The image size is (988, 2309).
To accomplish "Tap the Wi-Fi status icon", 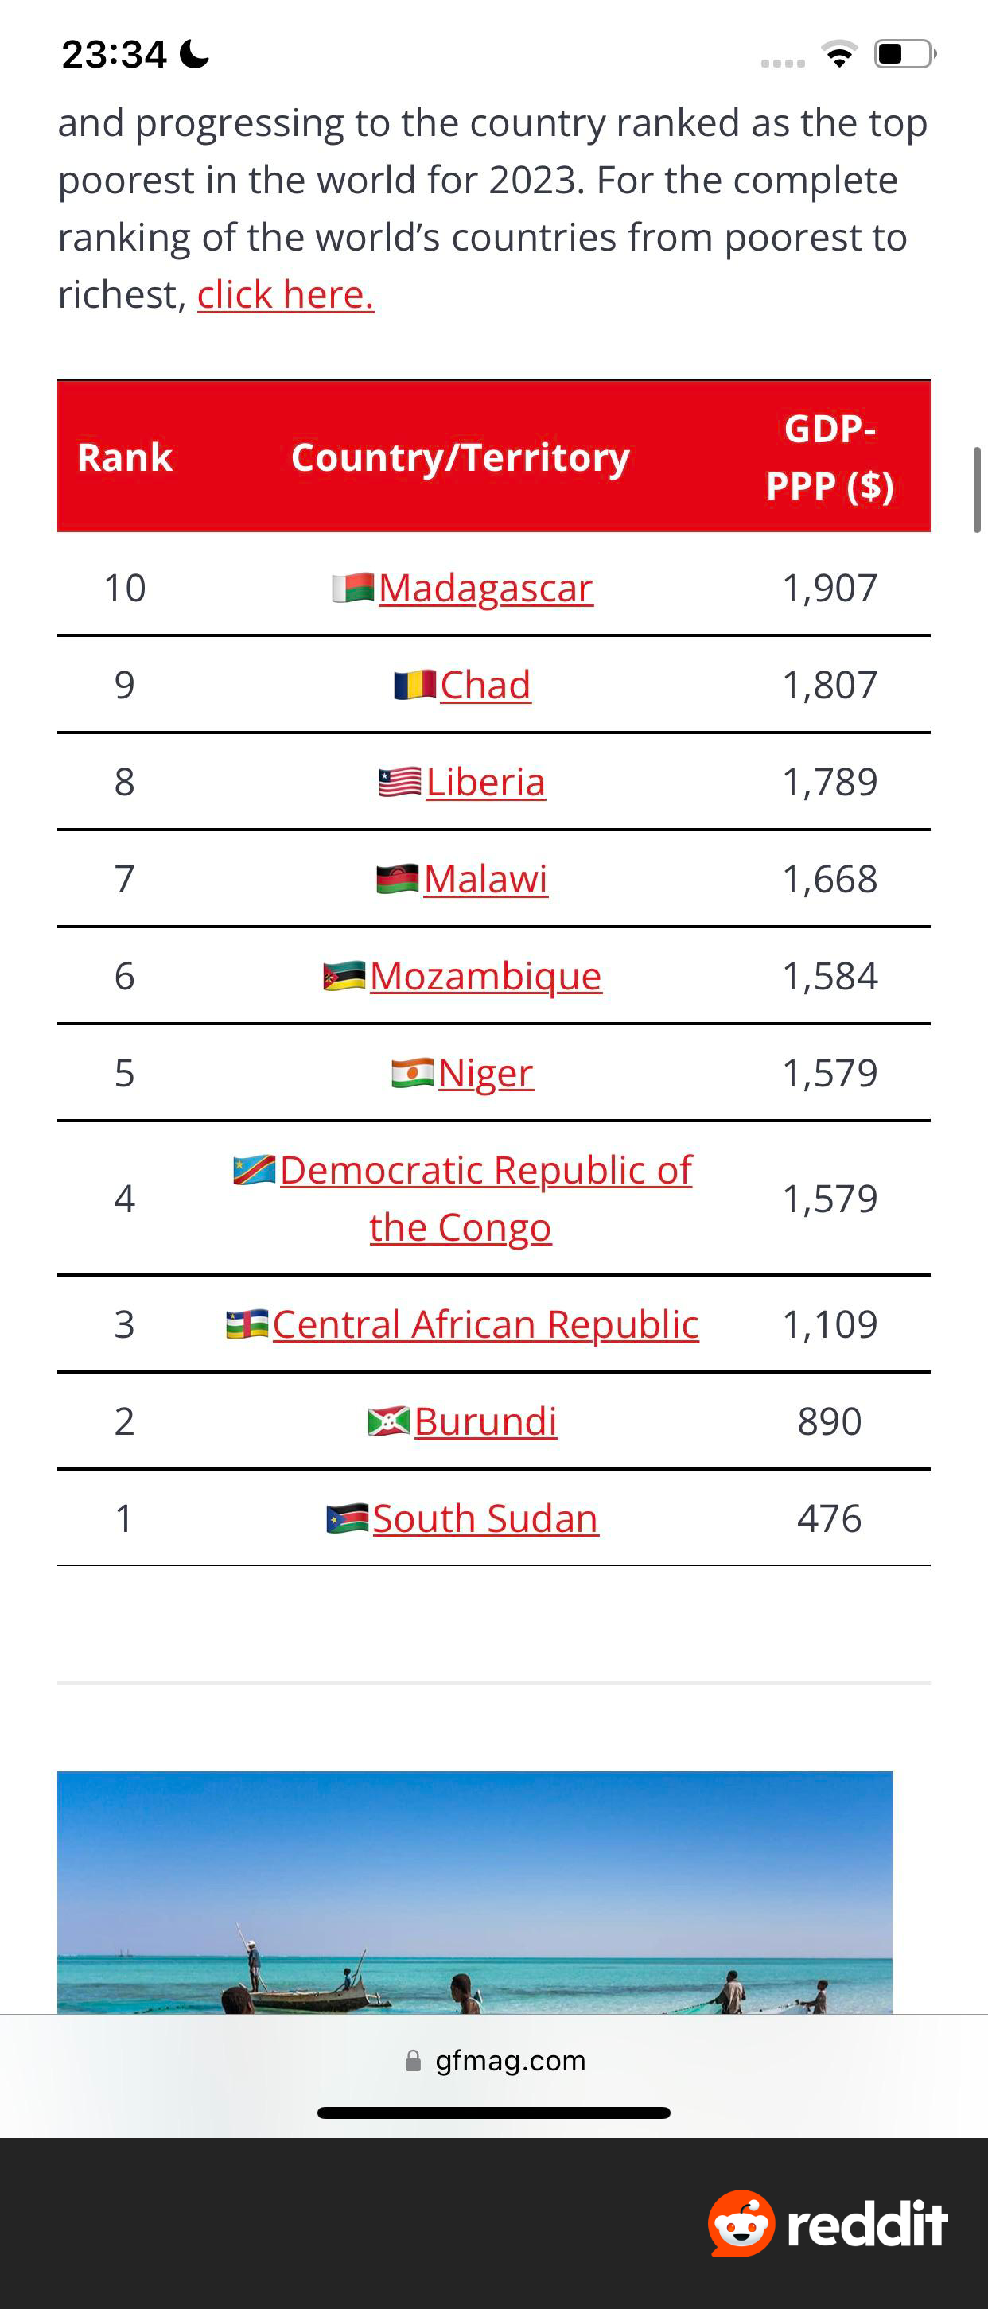I will 839,55.
